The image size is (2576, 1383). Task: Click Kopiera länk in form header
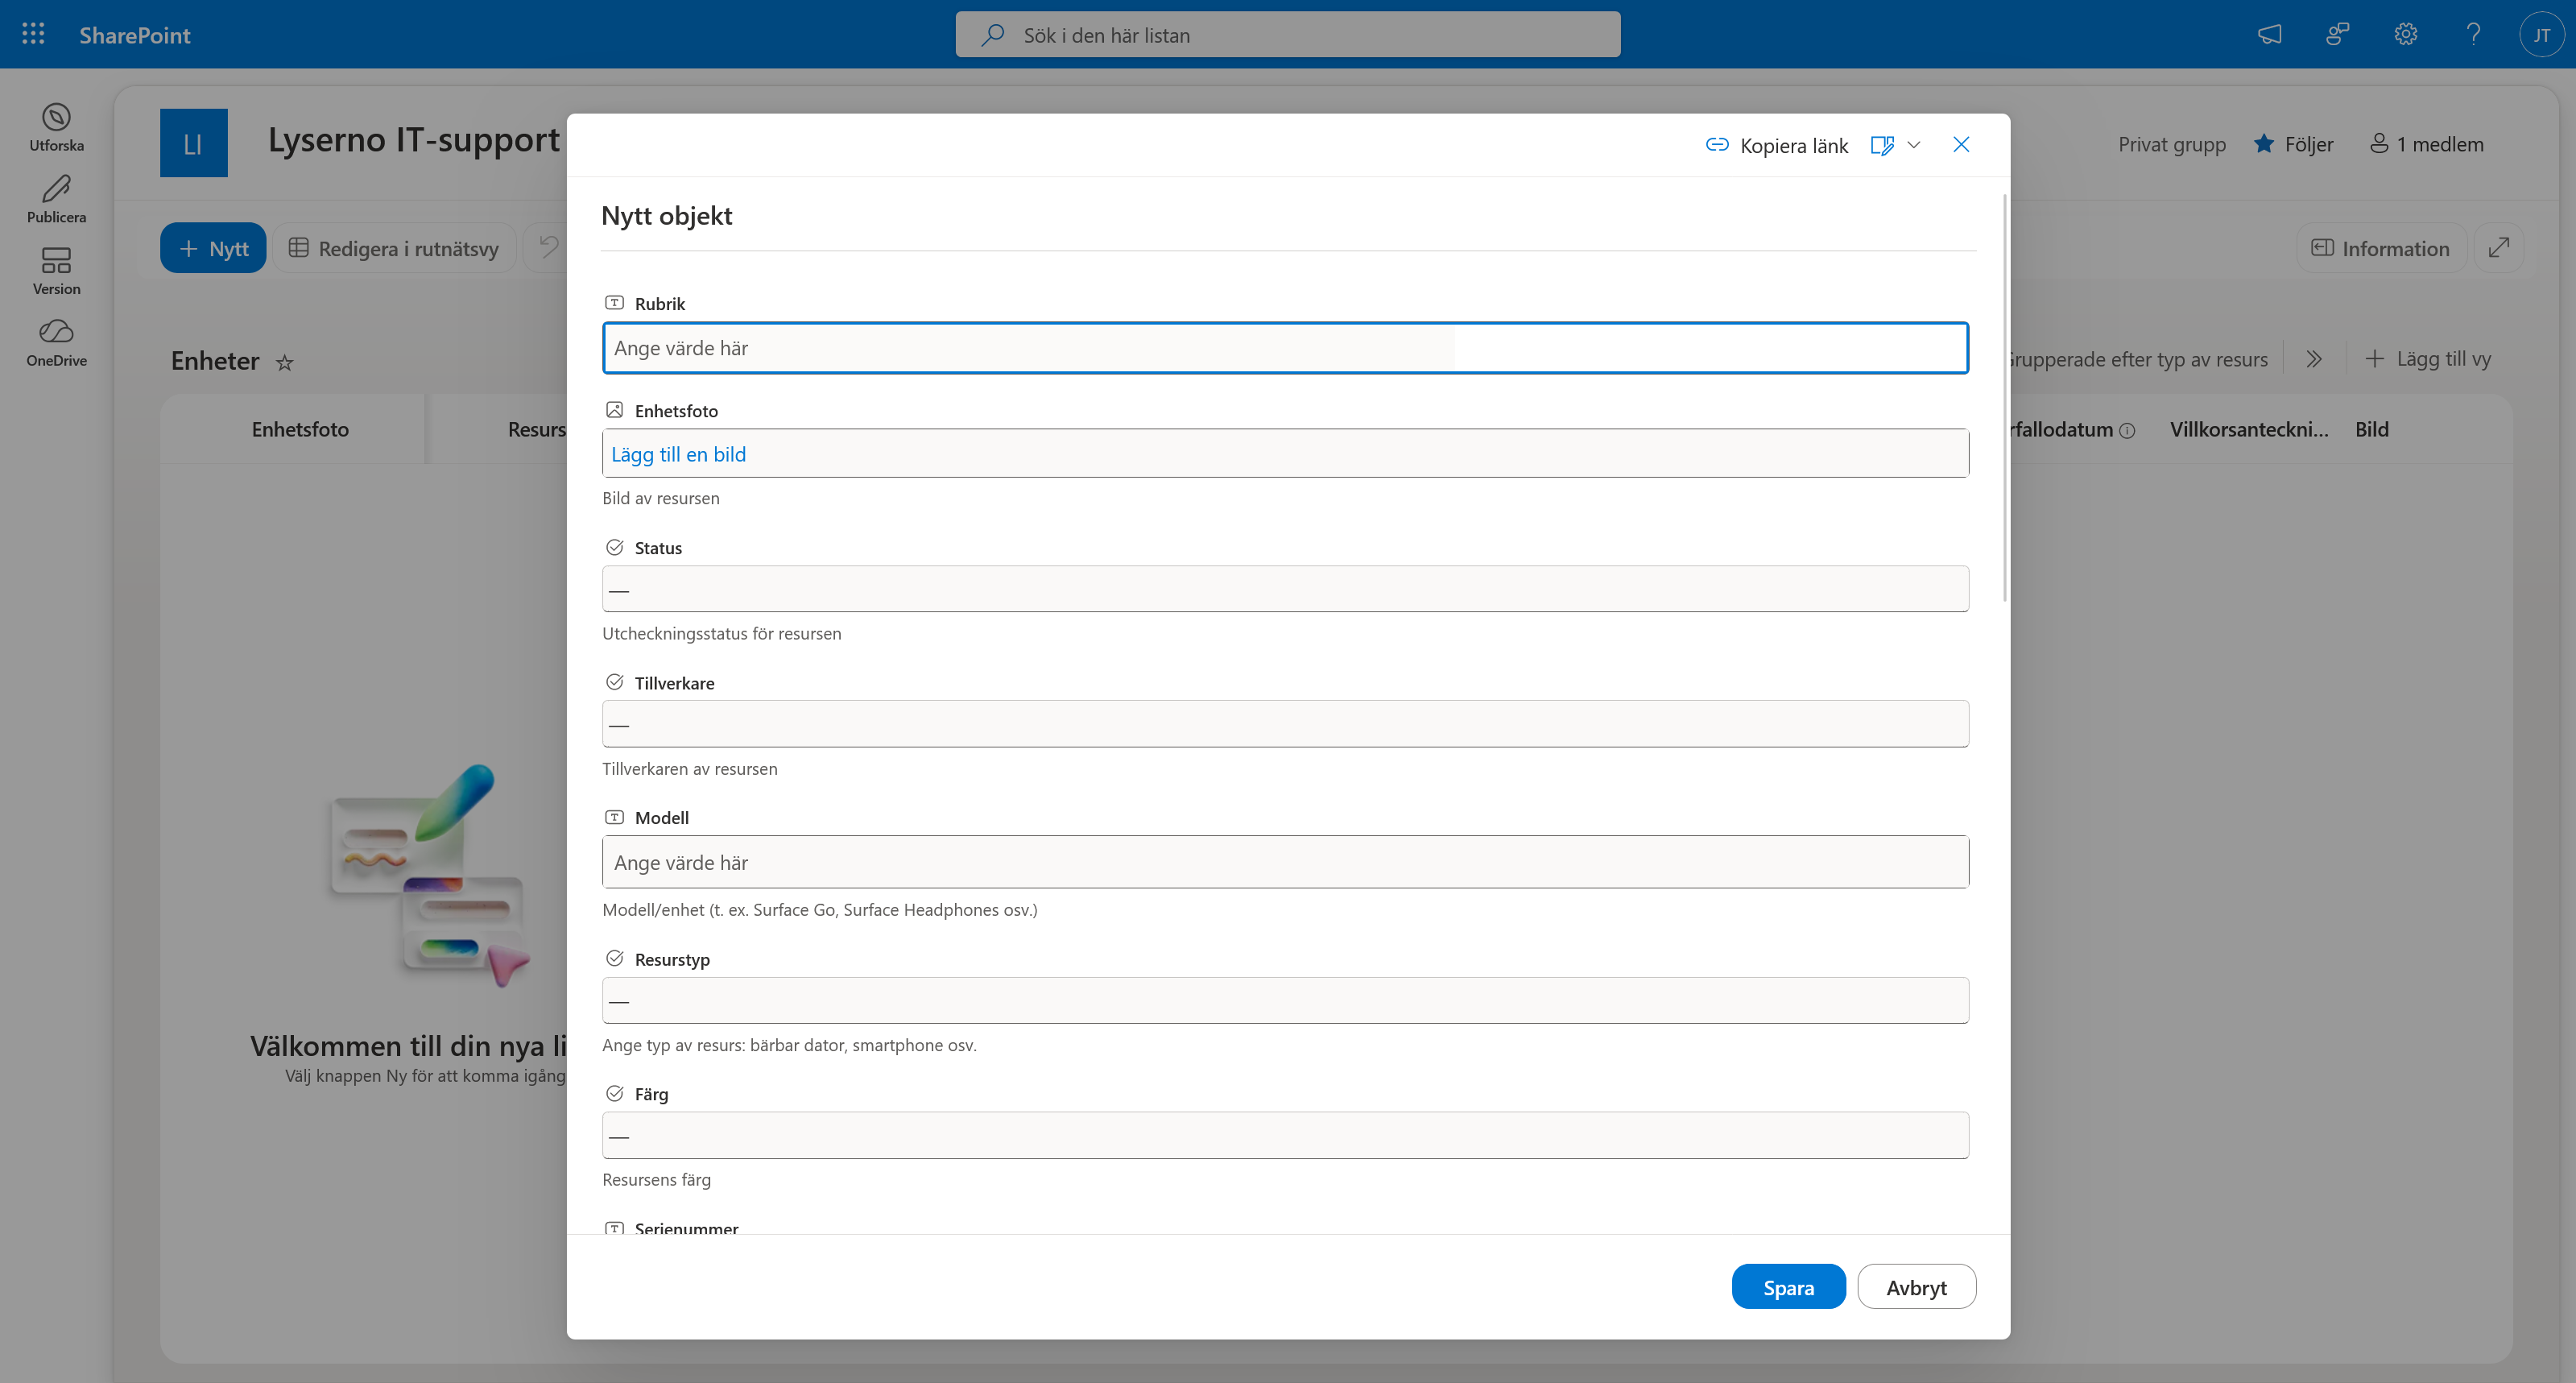1777,145
